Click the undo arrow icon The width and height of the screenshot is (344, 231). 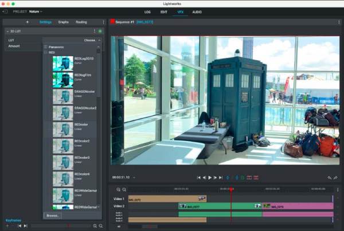(x=329, y=178)
